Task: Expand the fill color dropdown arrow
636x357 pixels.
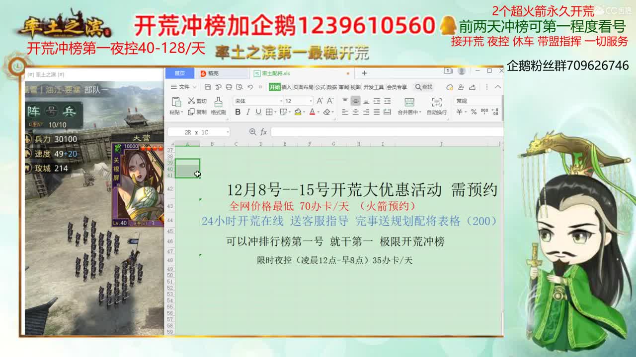Action: (304, 112)
